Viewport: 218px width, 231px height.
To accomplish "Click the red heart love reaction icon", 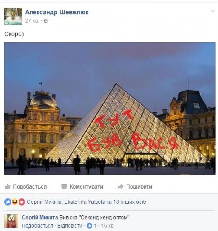I will pyautogui.click(x=22, y=202).
